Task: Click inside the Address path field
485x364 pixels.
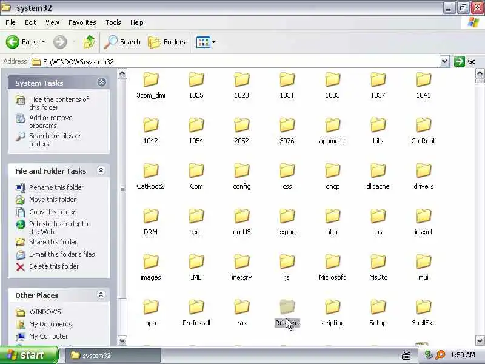Action: pos(235,62)
